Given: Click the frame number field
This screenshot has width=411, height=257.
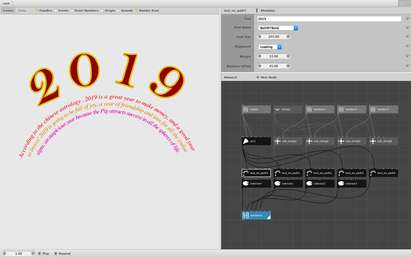Looking at the screenshot, I should point(18,254).
